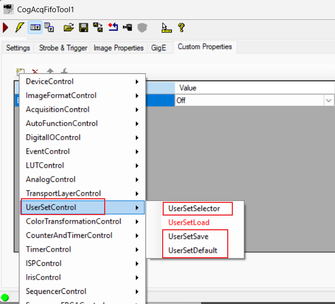Viewport: 335px width, 304px height.
Task: Click the add new property icon
Action: tap(20, 71)
